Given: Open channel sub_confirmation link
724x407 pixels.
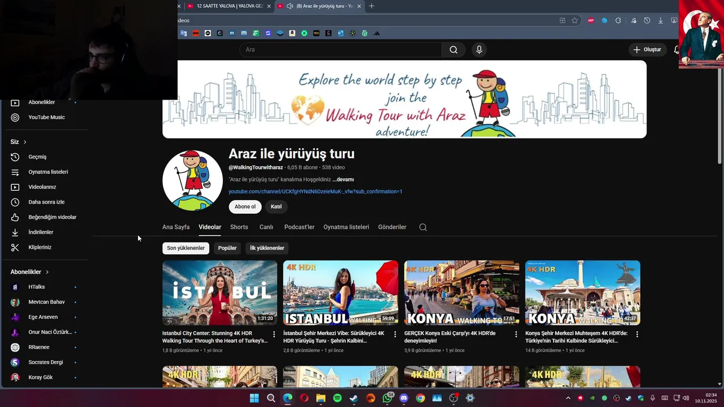Looking at the screenshot, I should 315,192.
